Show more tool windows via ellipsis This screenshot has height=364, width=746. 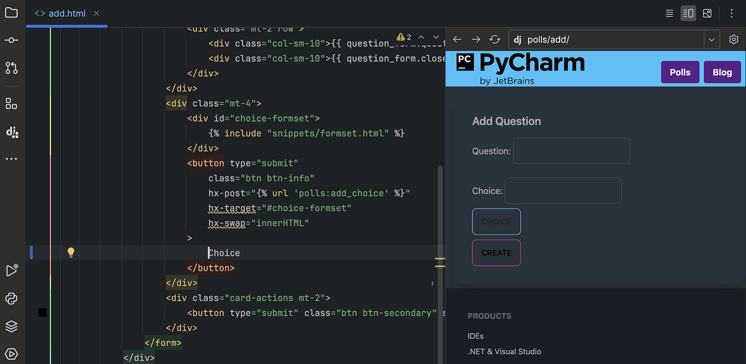[x=12, y=159]
